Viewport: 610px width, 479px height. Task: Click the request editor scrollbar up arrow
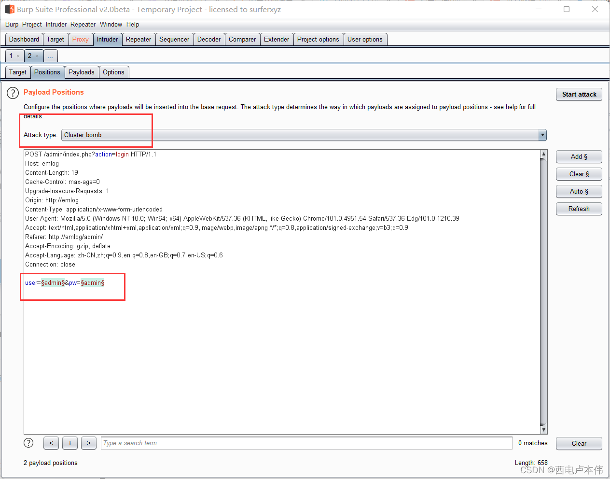click(x=543, y=154)
